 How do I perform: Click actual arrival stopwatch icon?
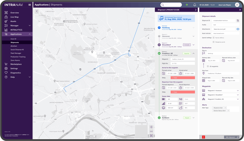click(180, 73)
